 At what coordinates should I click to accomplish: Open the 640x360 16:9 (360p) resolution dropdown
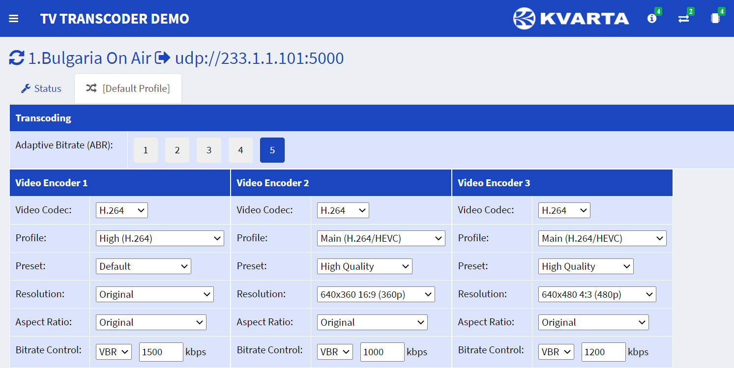click(376, 294)
